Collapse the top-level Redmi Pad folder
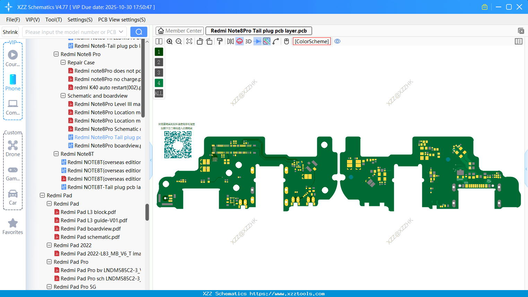 pos(42,196)
